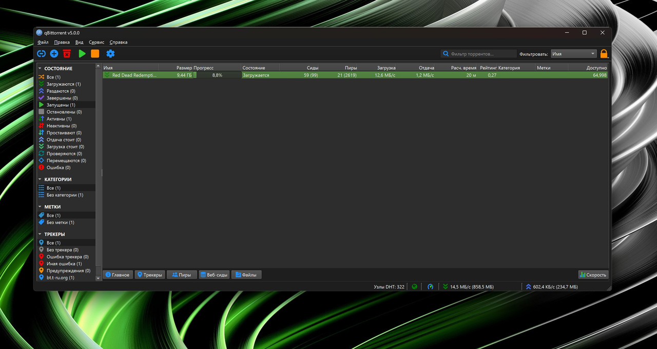Click download speed 14,5 МБ/с status
The height and width of the screenshot is (349, 657).
[x=468, y=287]
